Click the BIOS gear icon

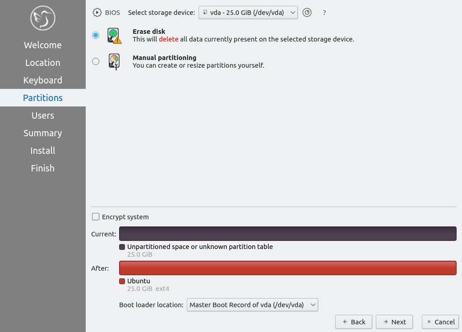tap(97, 13)
